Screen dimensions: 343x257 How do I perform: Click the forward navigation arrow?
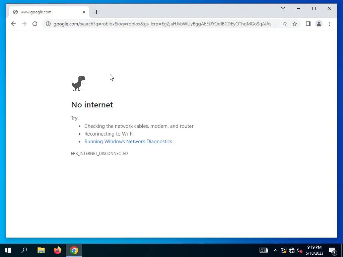(x=24, y=24)
